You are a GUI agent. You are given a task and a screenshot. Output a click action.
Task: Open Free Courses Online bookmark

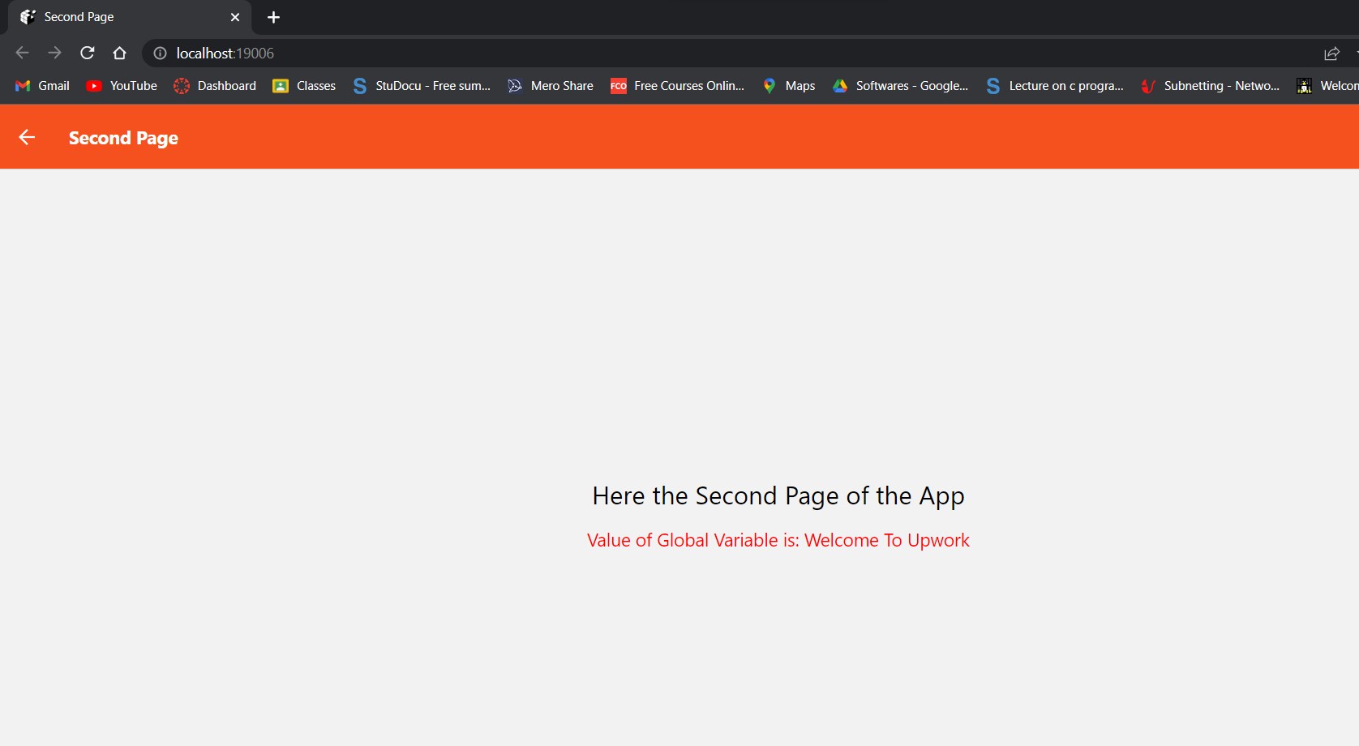677,86
